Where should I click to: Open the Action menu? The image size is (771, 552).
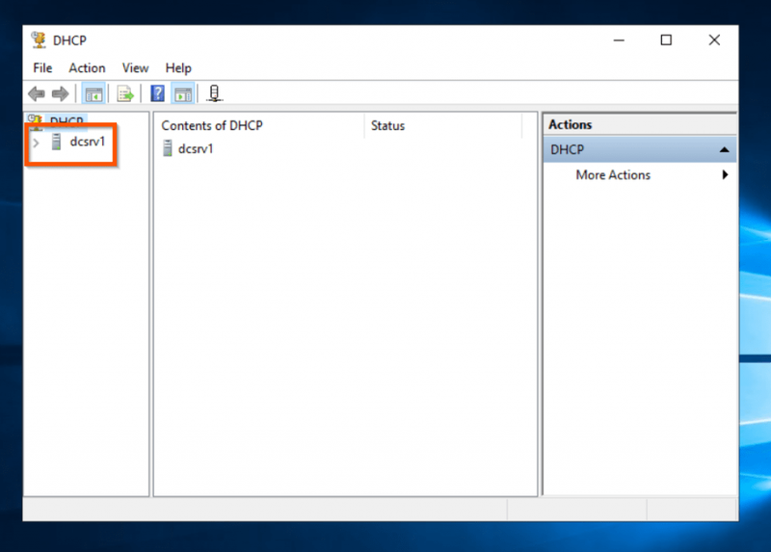pyautogui.click(x=87, y=67)
